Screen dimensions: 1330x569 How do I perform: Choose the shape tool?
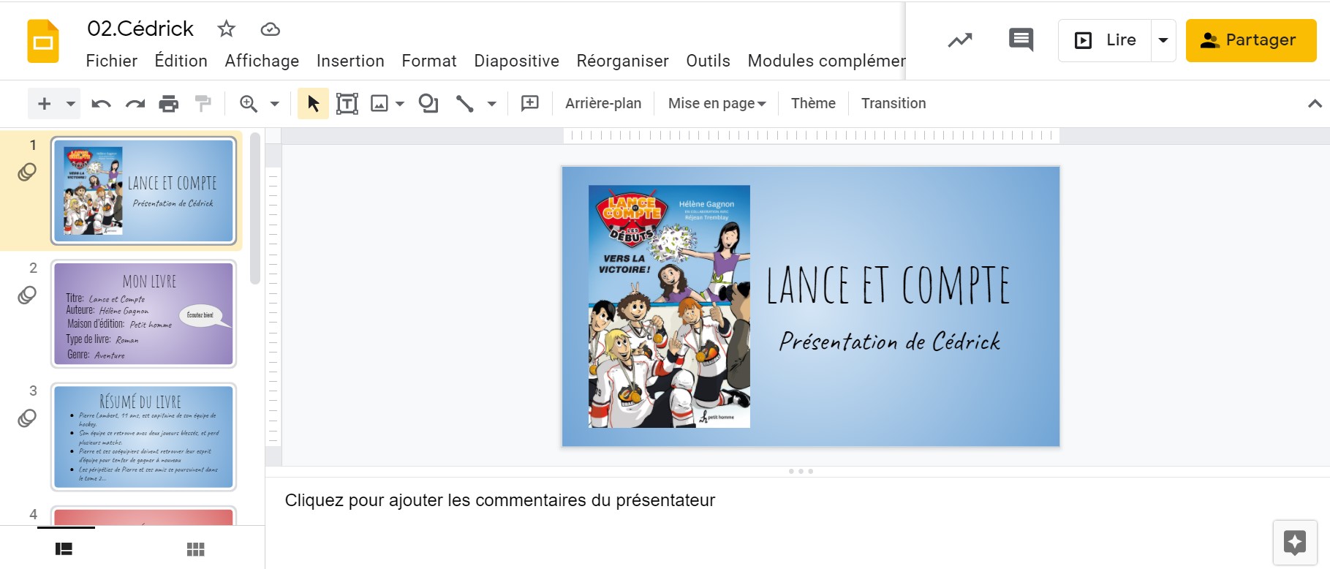click(x=428, y=104)
